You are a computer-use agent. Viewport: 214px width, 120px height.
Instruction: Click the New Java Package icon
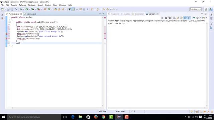click(x=45, y=9)
